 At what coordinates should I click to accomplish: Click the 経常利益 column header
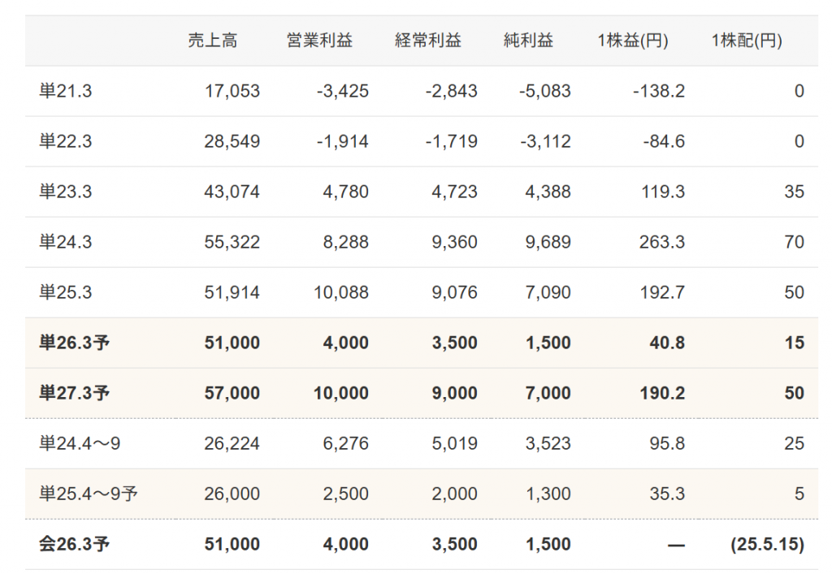[428, 41]
